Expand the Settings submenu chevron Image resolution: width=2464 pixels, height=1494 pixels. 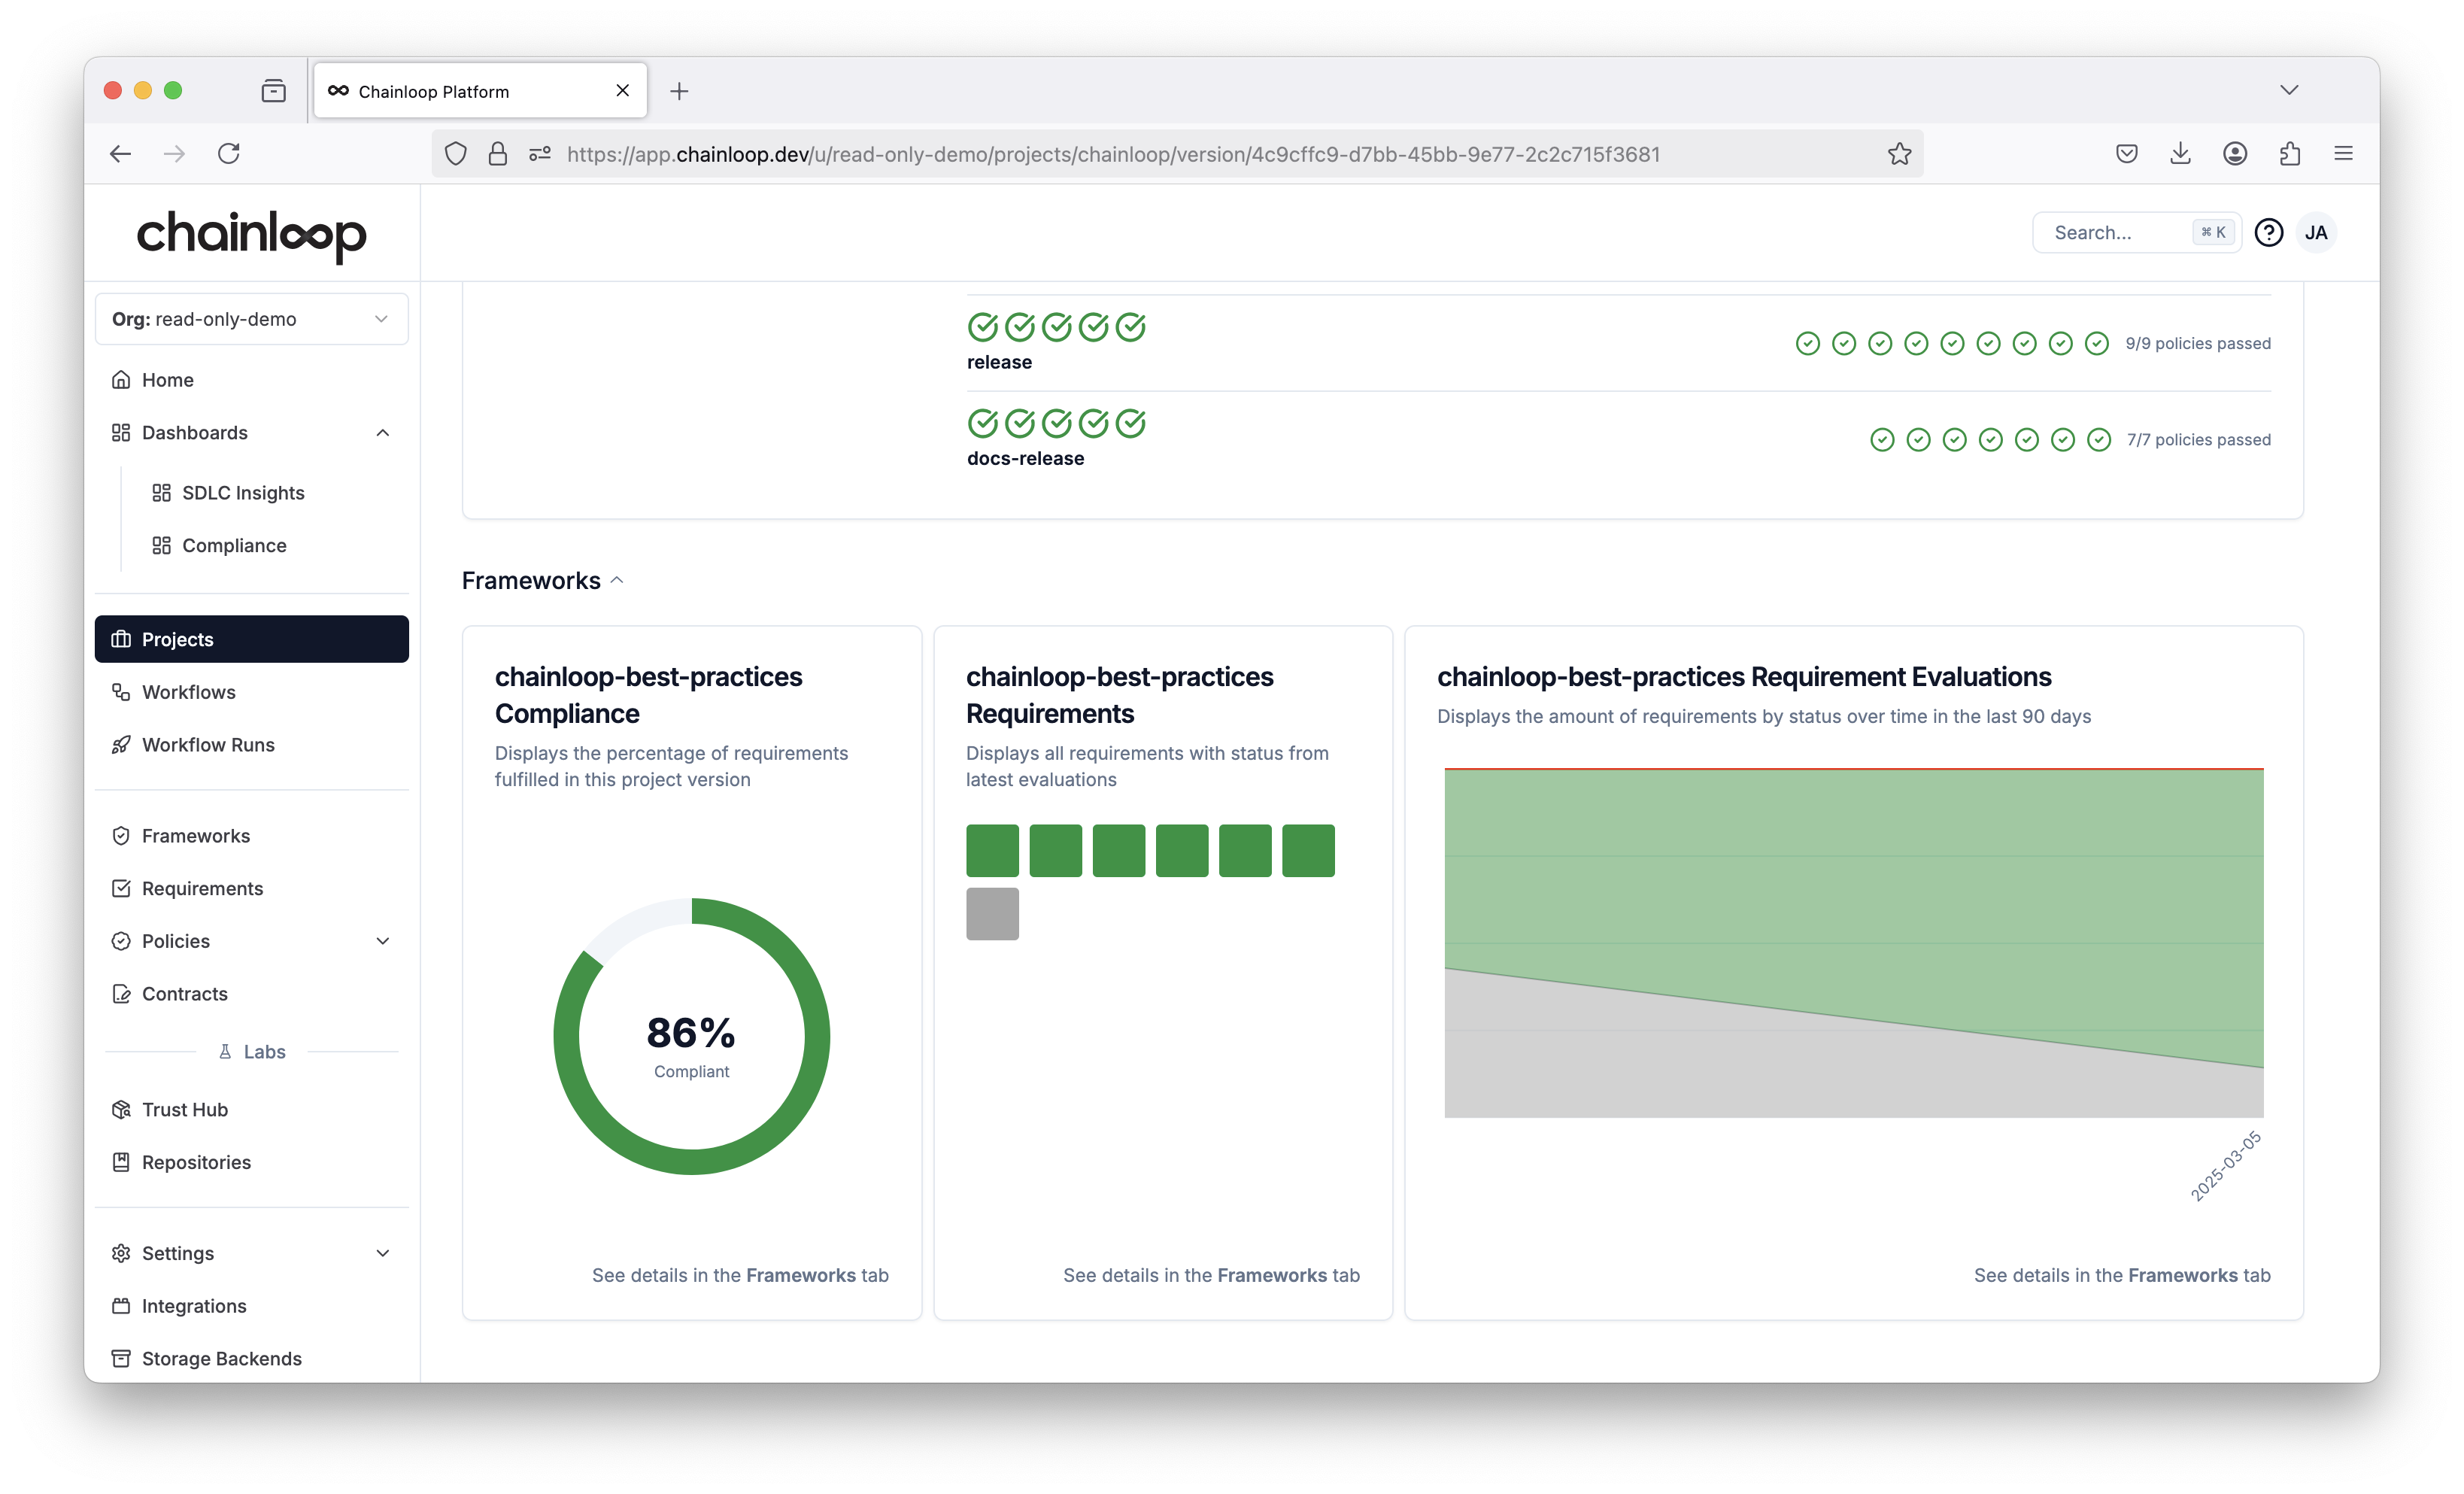(x=383, y=1254)
